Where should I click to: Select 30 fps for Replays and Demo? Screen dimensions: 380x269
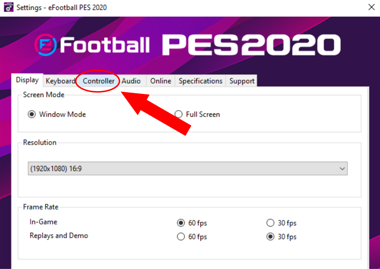tap(270, 236)
